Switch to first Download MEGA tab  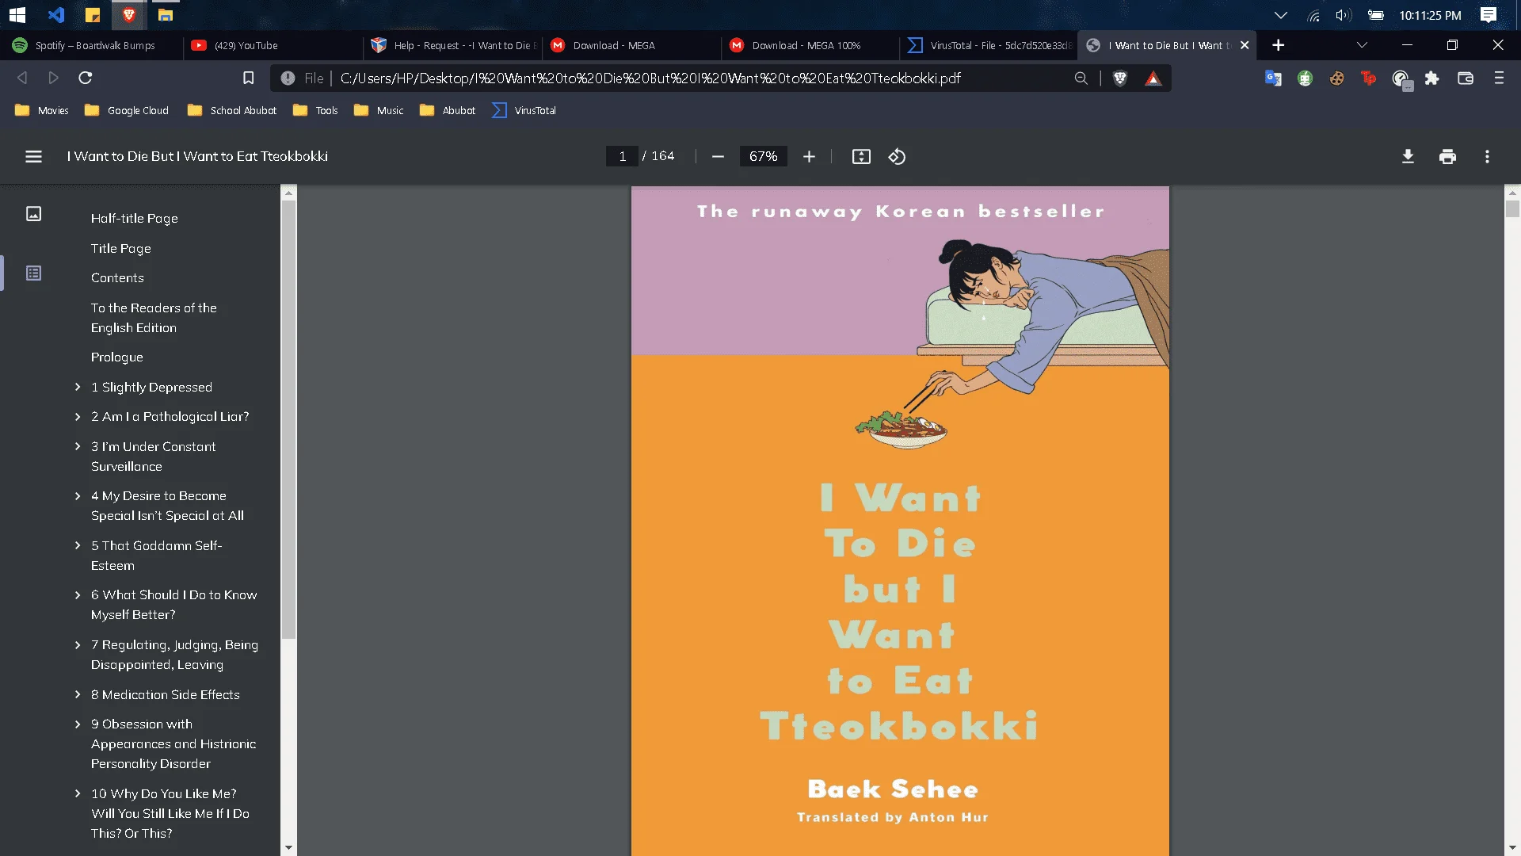pos(631,45)
